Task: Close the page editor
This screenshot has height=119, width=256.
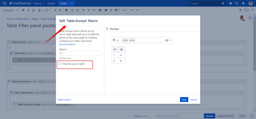Action: point(242,116)
